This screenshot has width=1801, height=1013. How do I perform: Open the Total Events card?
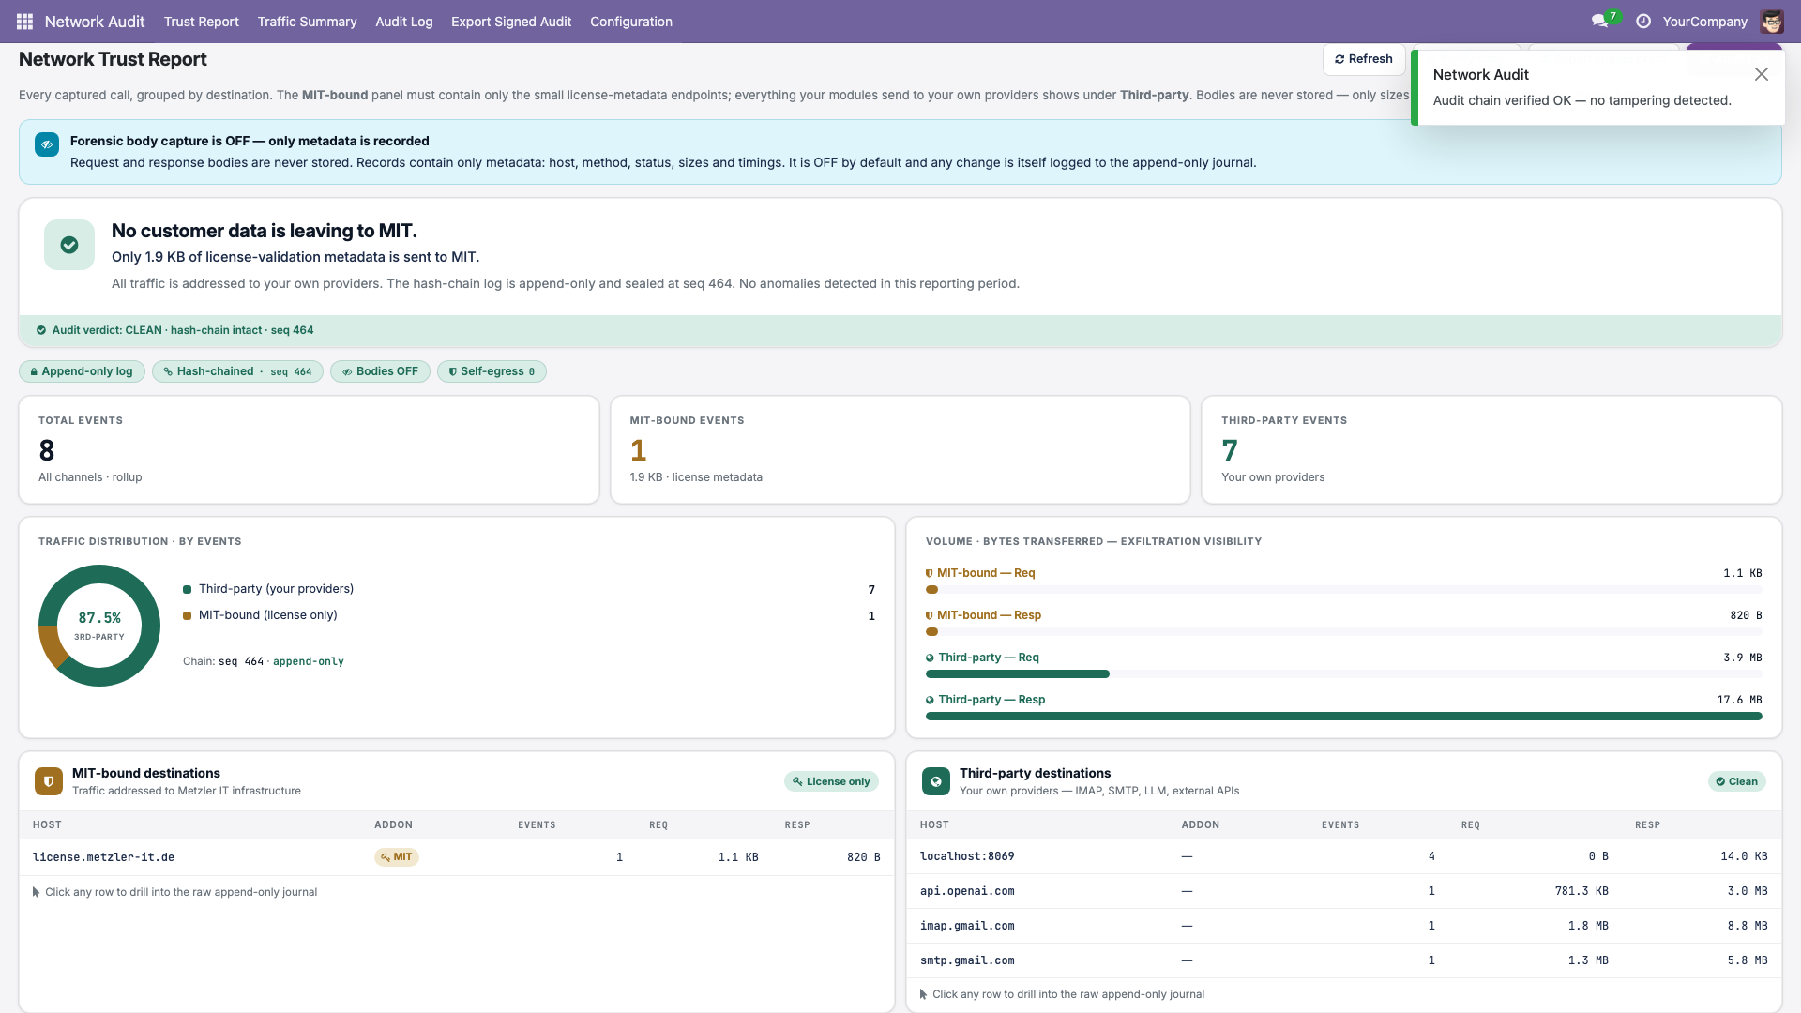[309, 449]
